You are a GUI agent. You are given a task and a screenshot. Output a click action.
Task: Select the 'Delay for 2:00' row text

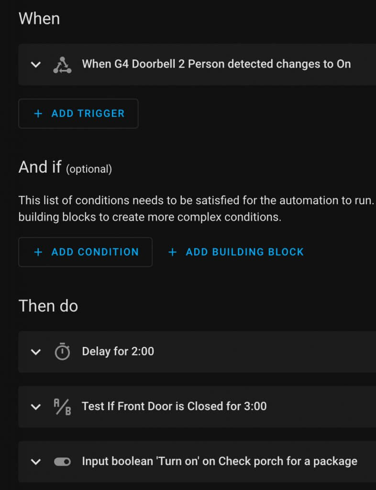coord(118,351)
